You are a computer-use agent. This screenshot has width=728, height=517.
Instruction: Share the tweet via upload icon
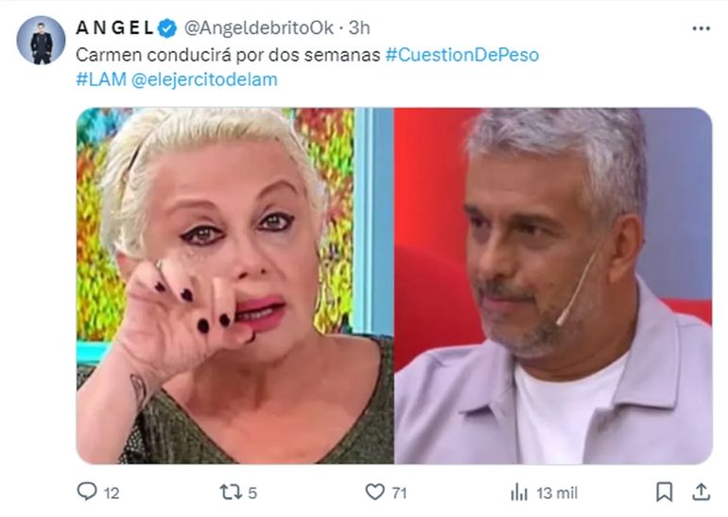[702, 491]
